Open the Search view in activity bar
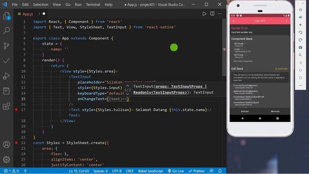Viewport: 309px width, 174px height. [6, 30]
